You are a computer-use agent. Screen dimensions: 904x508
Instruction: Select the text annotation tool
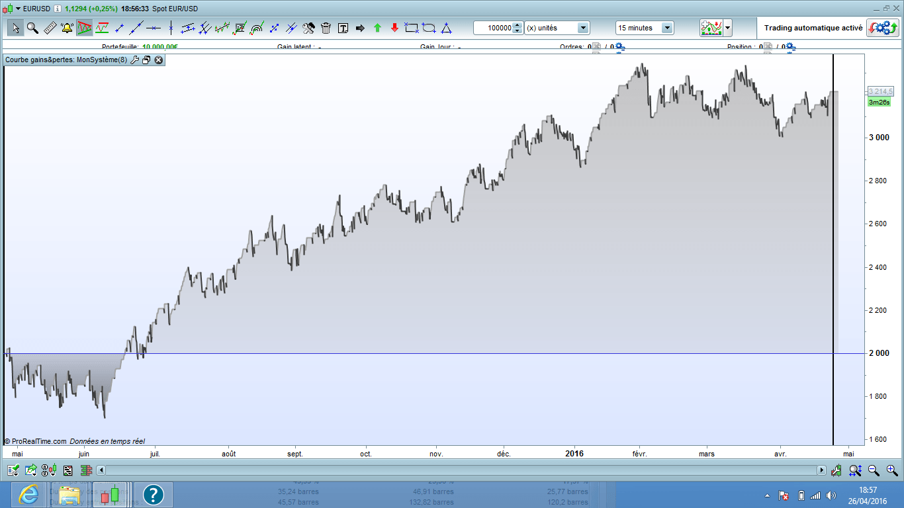pyautogui.click(x=343, y=28)
